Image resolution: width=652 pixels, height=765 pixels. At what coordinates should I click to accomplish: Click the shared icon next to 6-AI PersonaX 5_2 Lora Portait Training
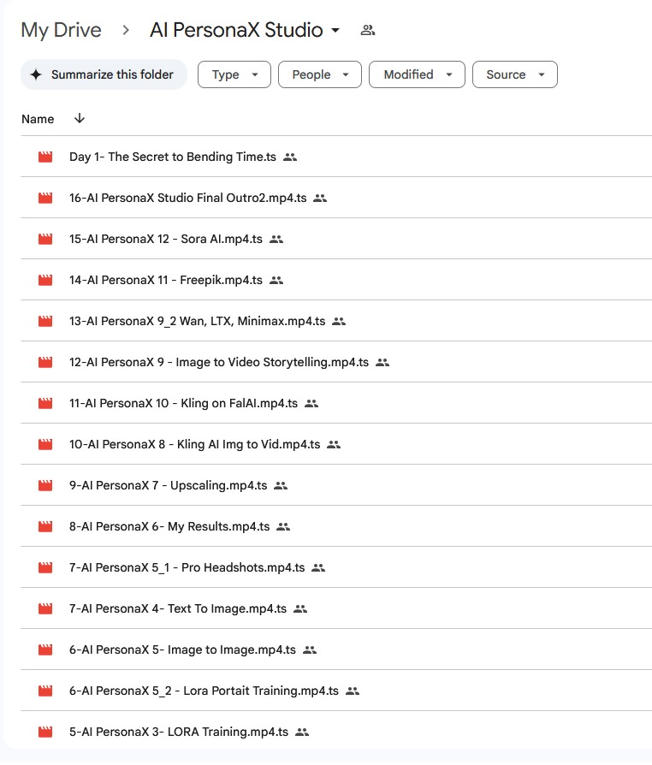click(353, 691)
